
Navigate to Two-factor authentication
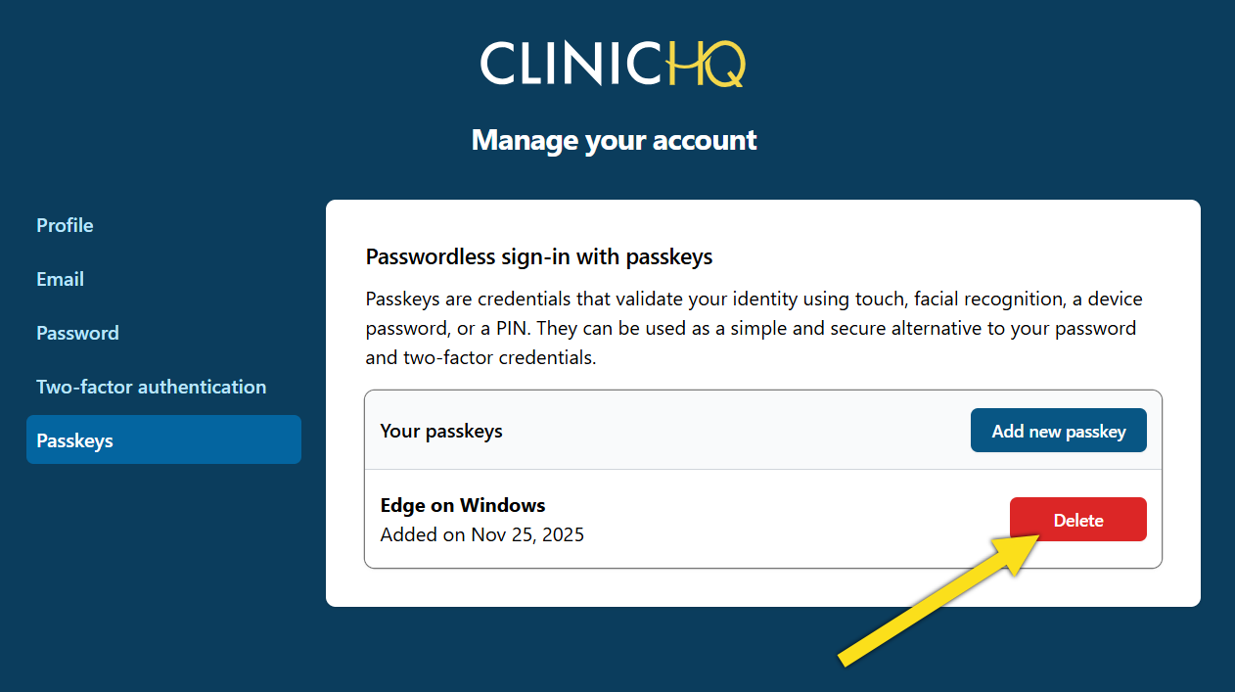click(151, 387)
